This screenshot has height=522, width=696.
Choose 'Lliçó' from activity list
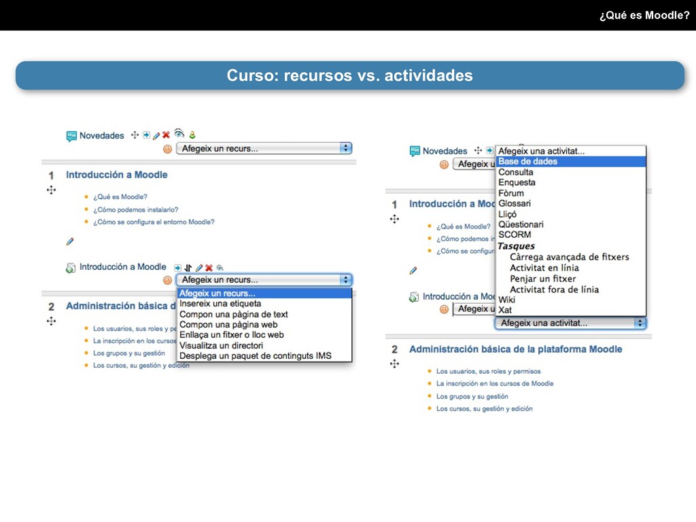pyautogui.click(x=571, y=214)
